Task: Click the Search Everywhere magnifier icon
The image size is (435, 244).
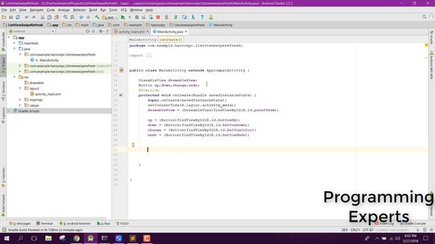Action: pyautogui.click(x=424, y=17)
